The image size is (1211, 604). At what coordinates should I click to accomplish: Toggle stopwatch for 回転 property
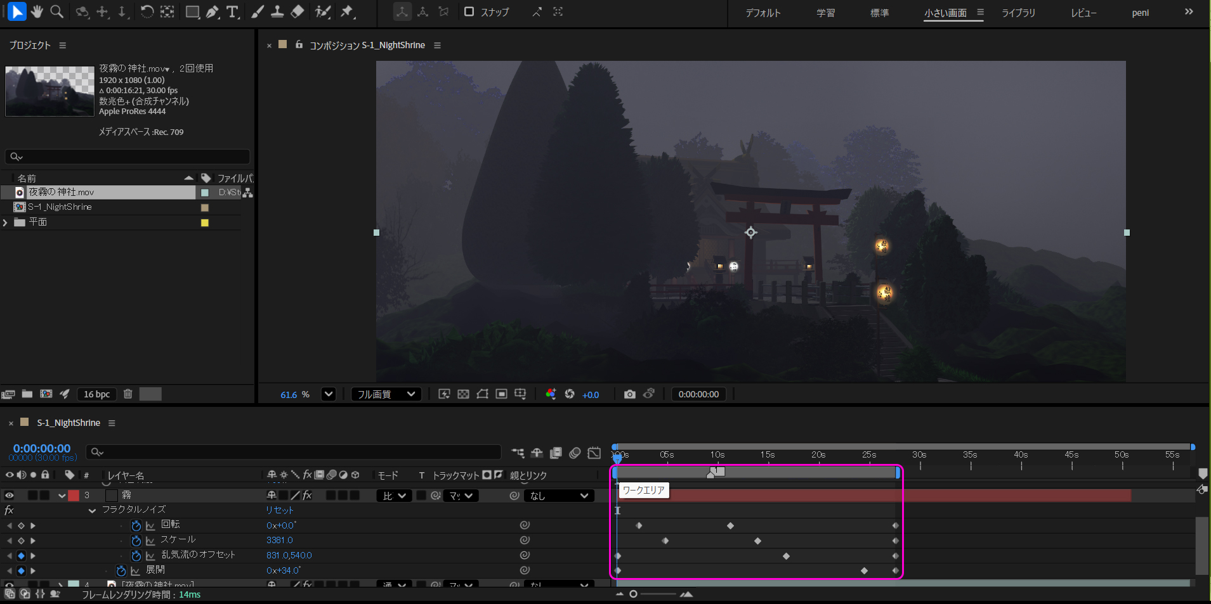pos(136,525)
